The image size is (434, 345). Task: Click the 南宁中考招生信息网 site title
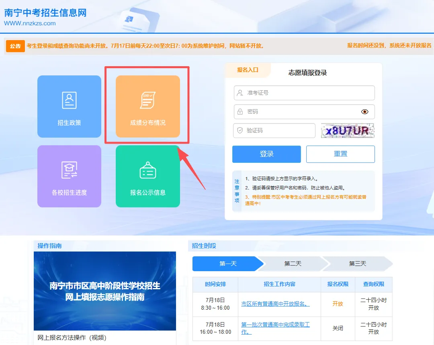tap(45, 13)
